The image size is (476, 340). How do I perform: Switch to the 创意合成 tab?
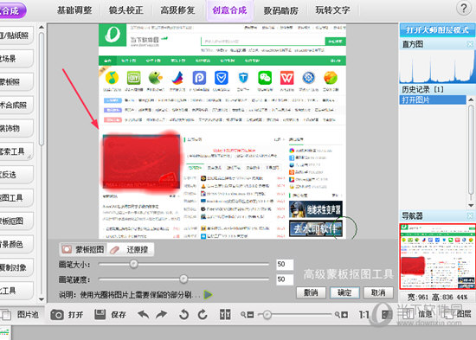(x=229, y=10)
